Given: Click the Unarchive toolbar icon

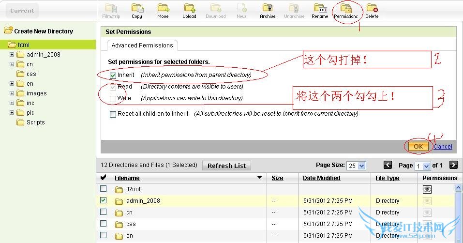Looking at the screenshot, I should [x=294, y=8].
